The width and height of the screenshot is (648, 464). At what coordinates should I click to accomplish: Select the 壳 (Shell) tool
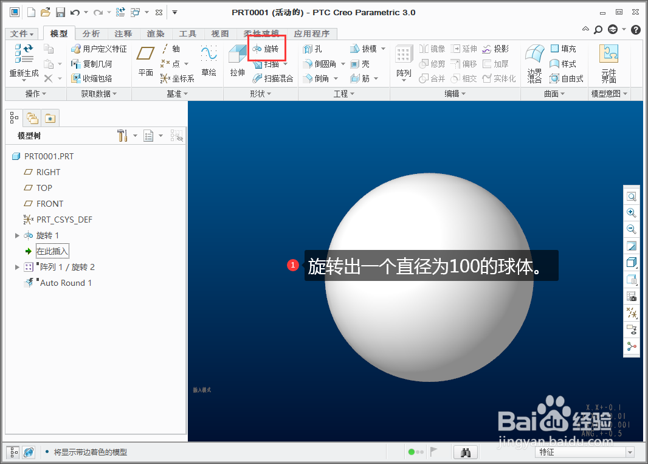pos(359,64)
